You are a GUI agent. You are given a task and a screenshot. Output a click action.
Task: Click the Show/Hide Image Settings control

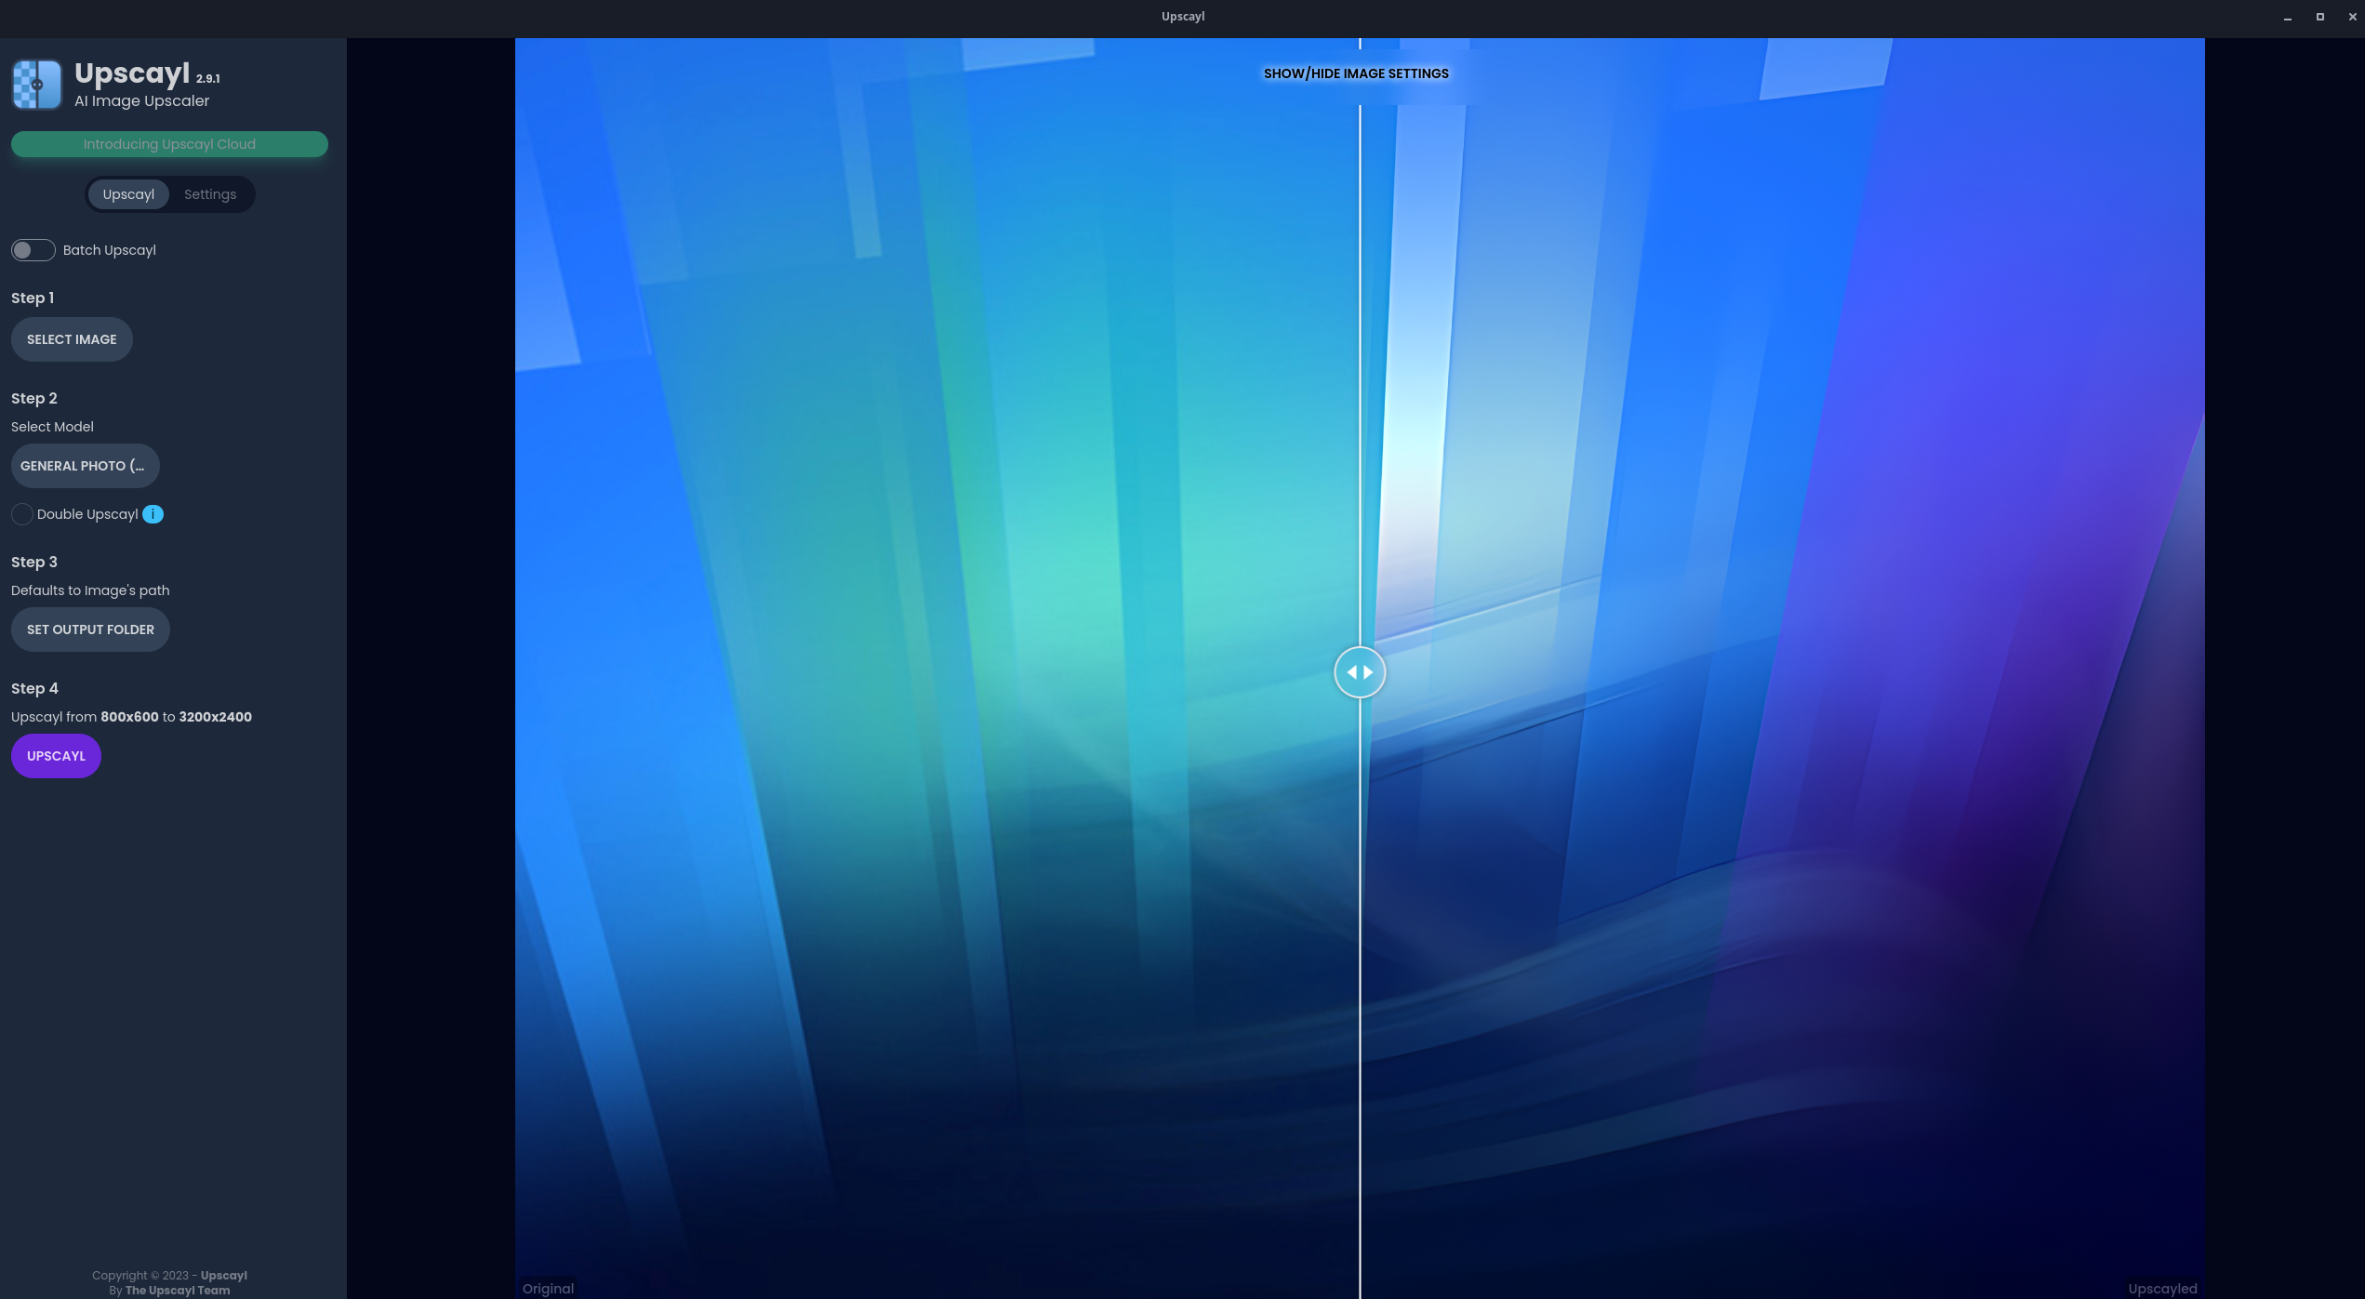point(1356,73)
